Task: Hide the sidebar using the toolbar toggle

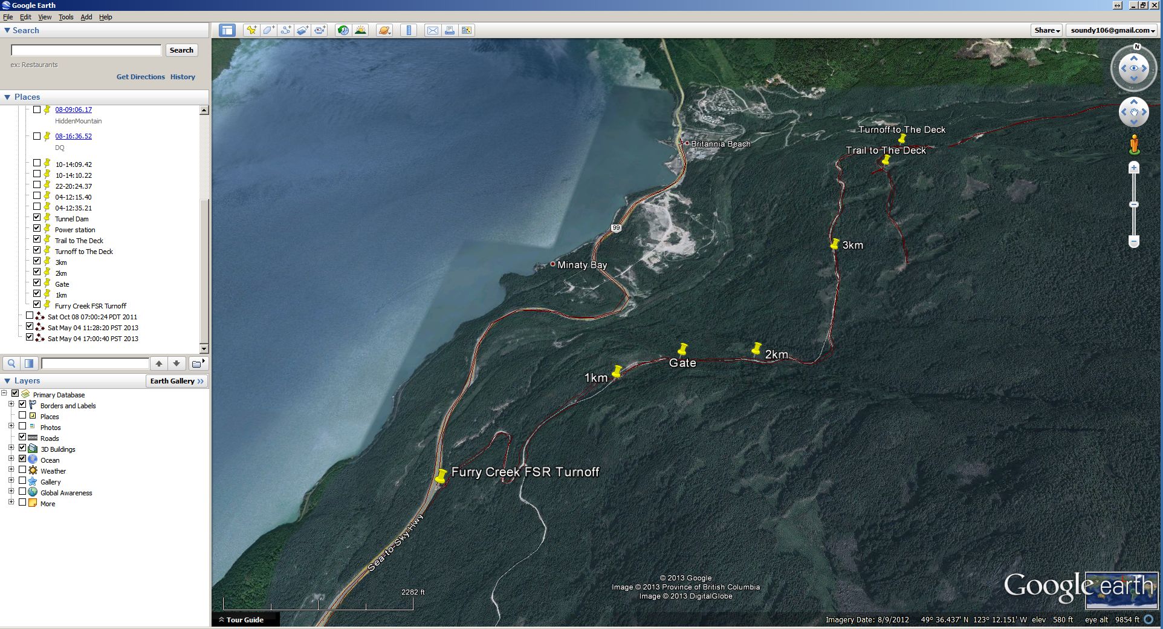Action: coord(227,30)
